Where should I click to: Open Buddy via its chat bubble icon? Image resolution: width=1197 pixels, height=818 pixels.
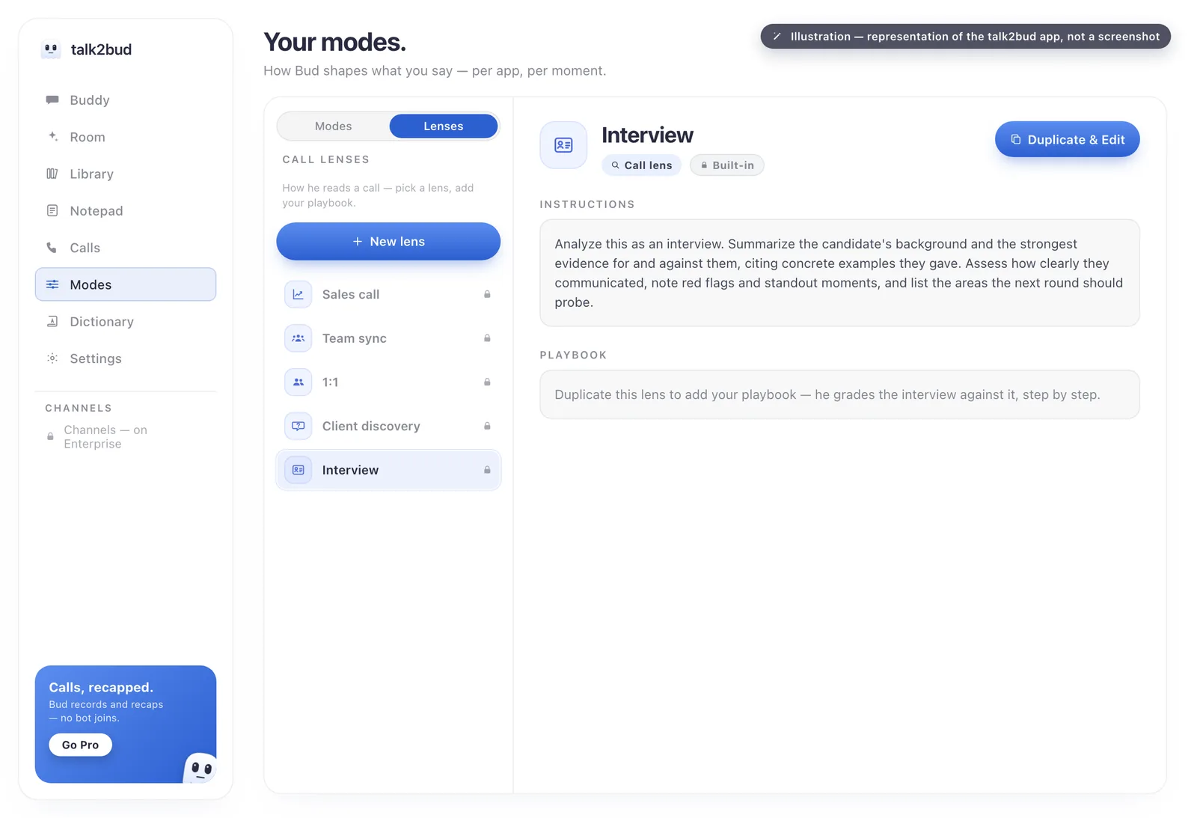tap(52, 100)
